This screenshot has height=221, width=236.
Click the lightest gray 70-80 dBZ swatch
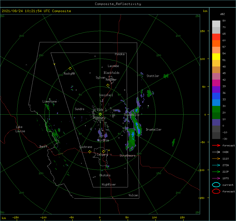[x=216, y=24]
